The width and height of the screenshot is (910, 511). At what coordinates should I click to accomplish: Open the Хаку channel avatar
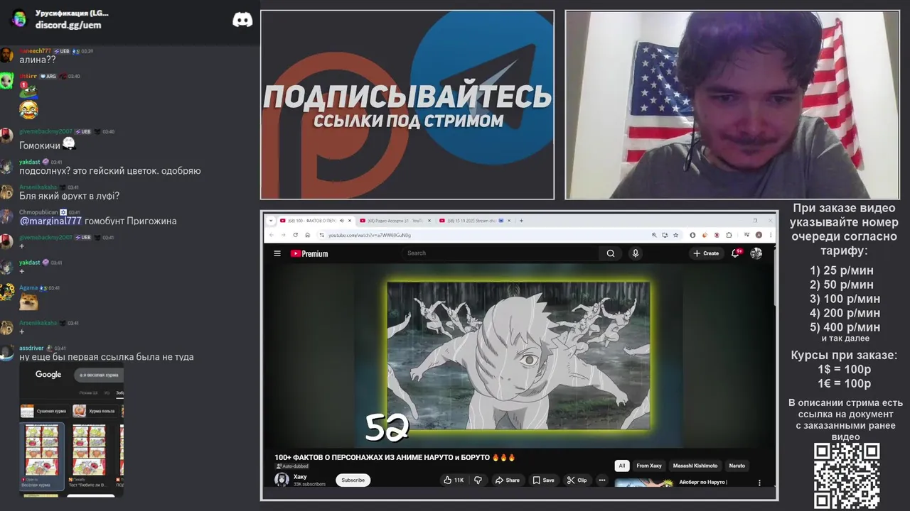coord(282,480)
